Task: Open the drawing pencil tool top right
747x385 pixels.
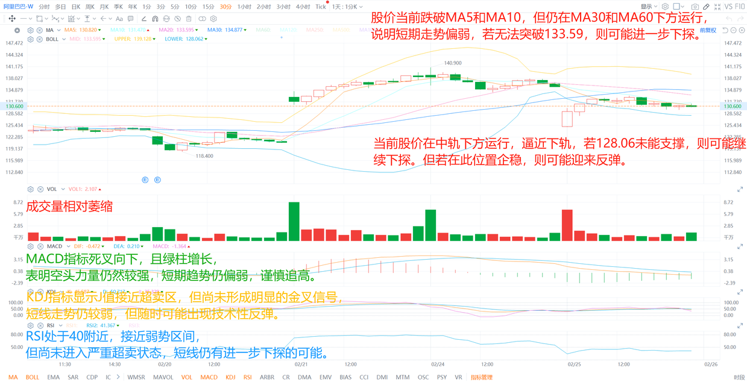Action: pyautogui.click(x=706, y=7)
